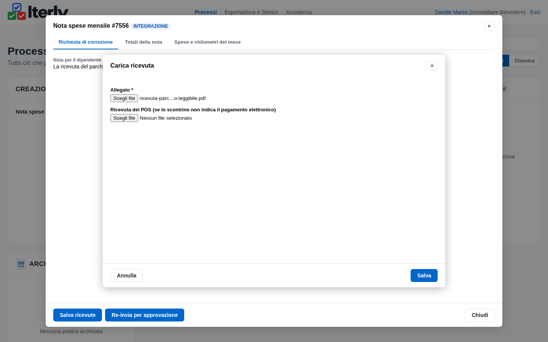Click 'Nota per il dipendente' label
The image size is (548, 342).
(x=77, y=60)
